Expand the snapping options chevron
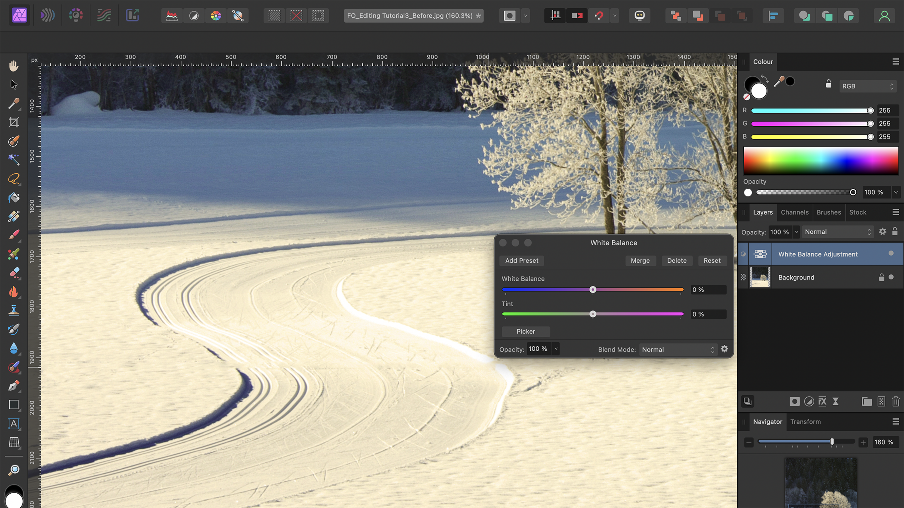 coord(615,16)
